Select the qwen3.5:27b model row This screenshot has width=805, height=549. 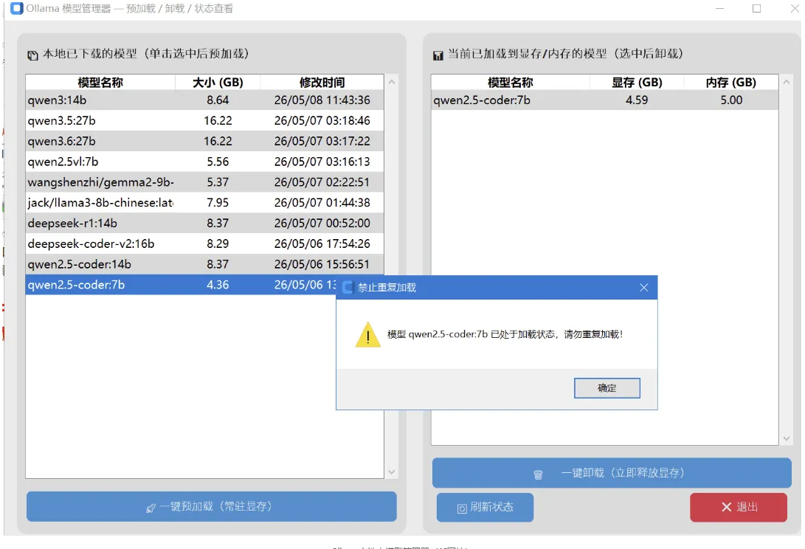click(x=204, y=121)
